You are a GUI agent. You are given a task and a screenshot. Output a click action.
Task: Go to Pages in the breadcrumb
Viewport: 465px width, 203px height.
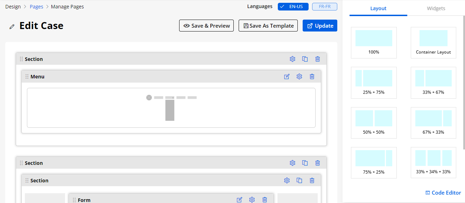tap(37, 7)
